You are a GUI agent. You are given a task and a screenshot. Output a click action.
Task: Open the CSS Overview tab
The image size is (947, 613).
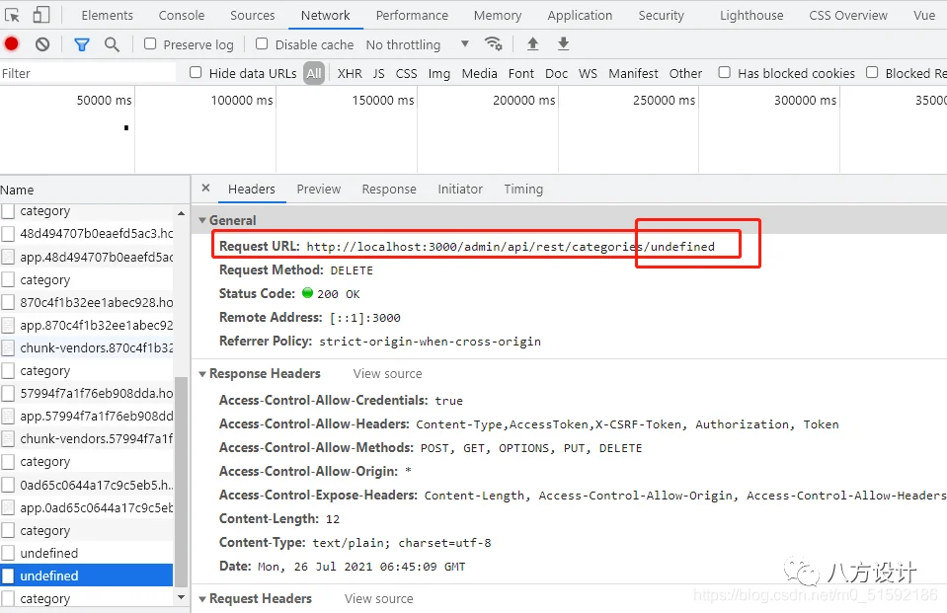(x=848, y=15)
